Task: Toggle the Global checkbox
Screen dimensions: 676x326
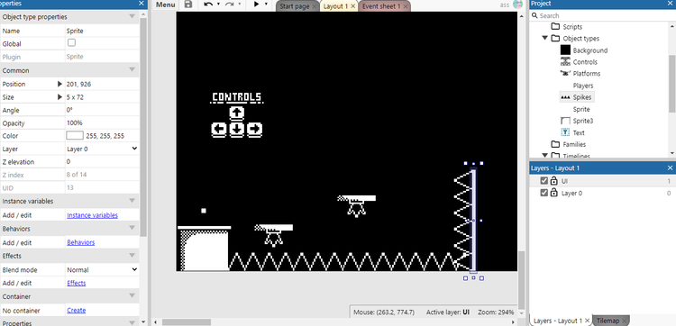Action: click(71, 42)
